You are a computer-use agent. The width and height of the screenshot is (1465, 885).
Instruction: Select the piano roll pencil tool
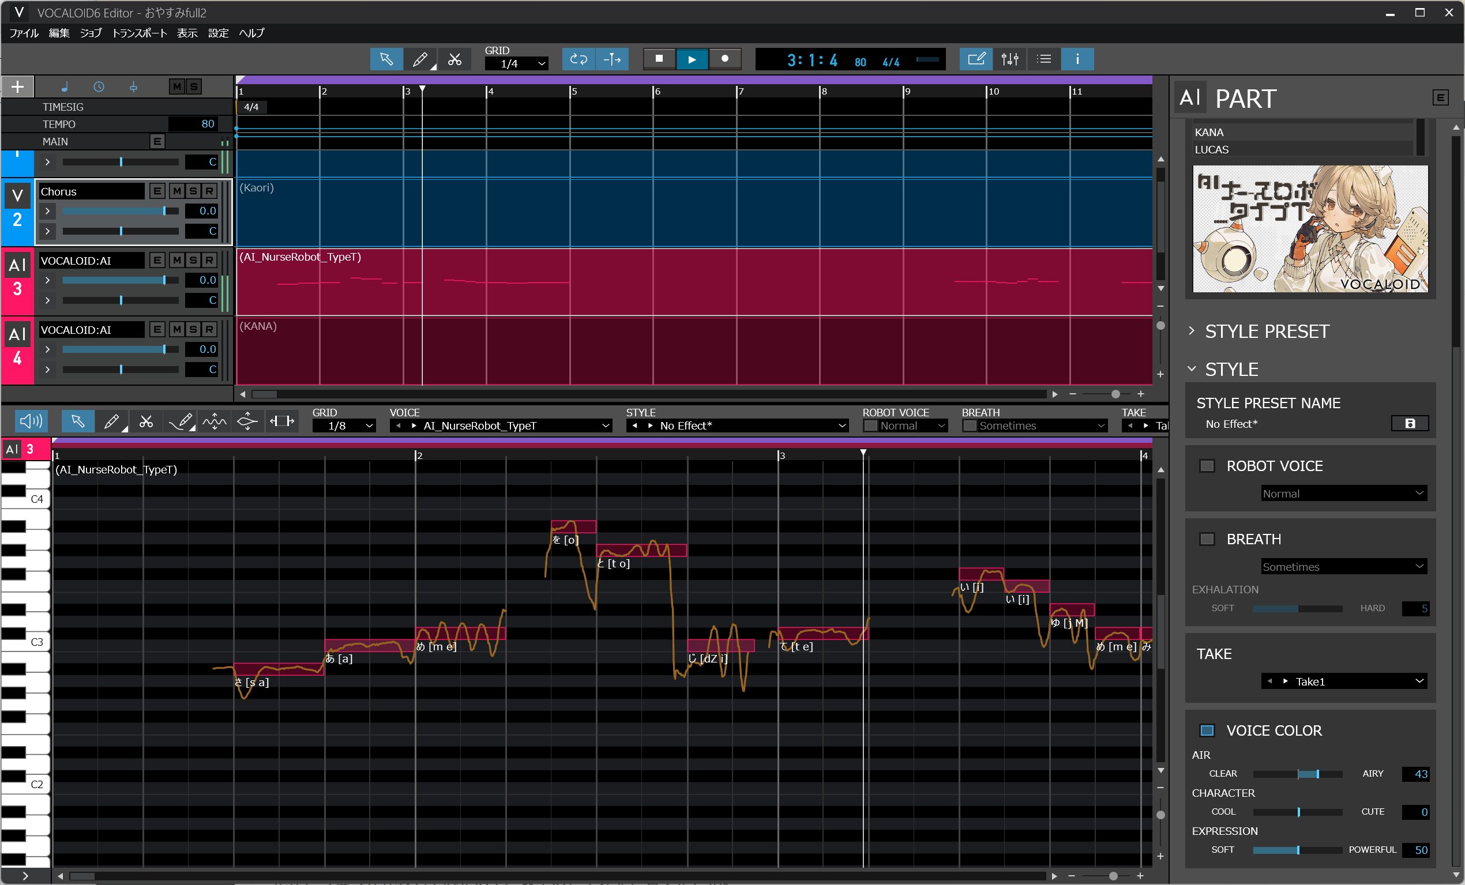pyautogui.click(x=112, y=421)
